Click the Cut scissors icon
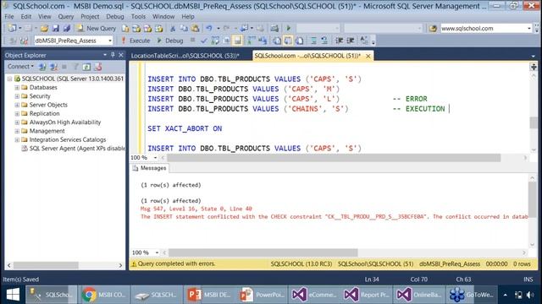This screenshot has width=542, height=304. click(173, 28)
